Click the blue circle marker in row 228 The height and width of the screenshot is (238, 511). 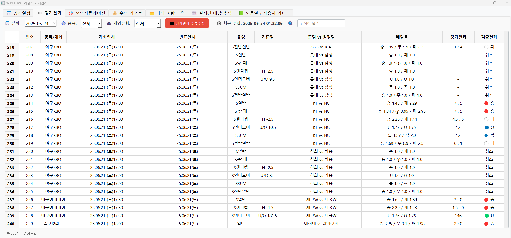486,127
